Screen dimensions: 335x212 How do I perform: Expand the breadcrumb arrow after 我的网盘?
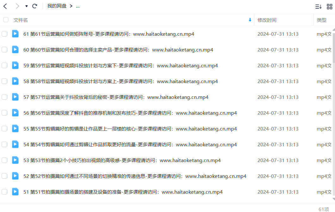tap(71, 6)
